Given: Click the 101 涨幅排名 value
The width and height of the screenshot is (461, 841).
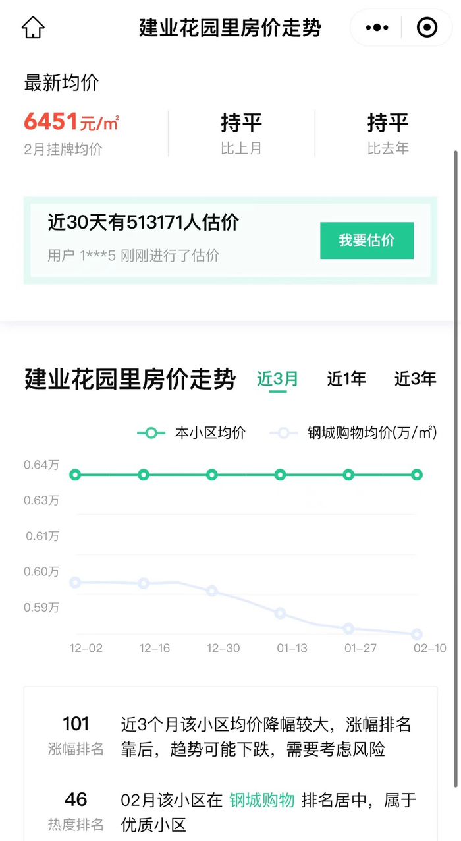Looking at the screenshot, I should click(76, 724).
